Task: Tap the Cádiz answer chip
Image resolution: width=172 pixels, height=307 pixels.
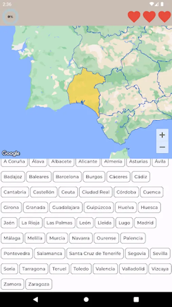Action: [141, 177]
